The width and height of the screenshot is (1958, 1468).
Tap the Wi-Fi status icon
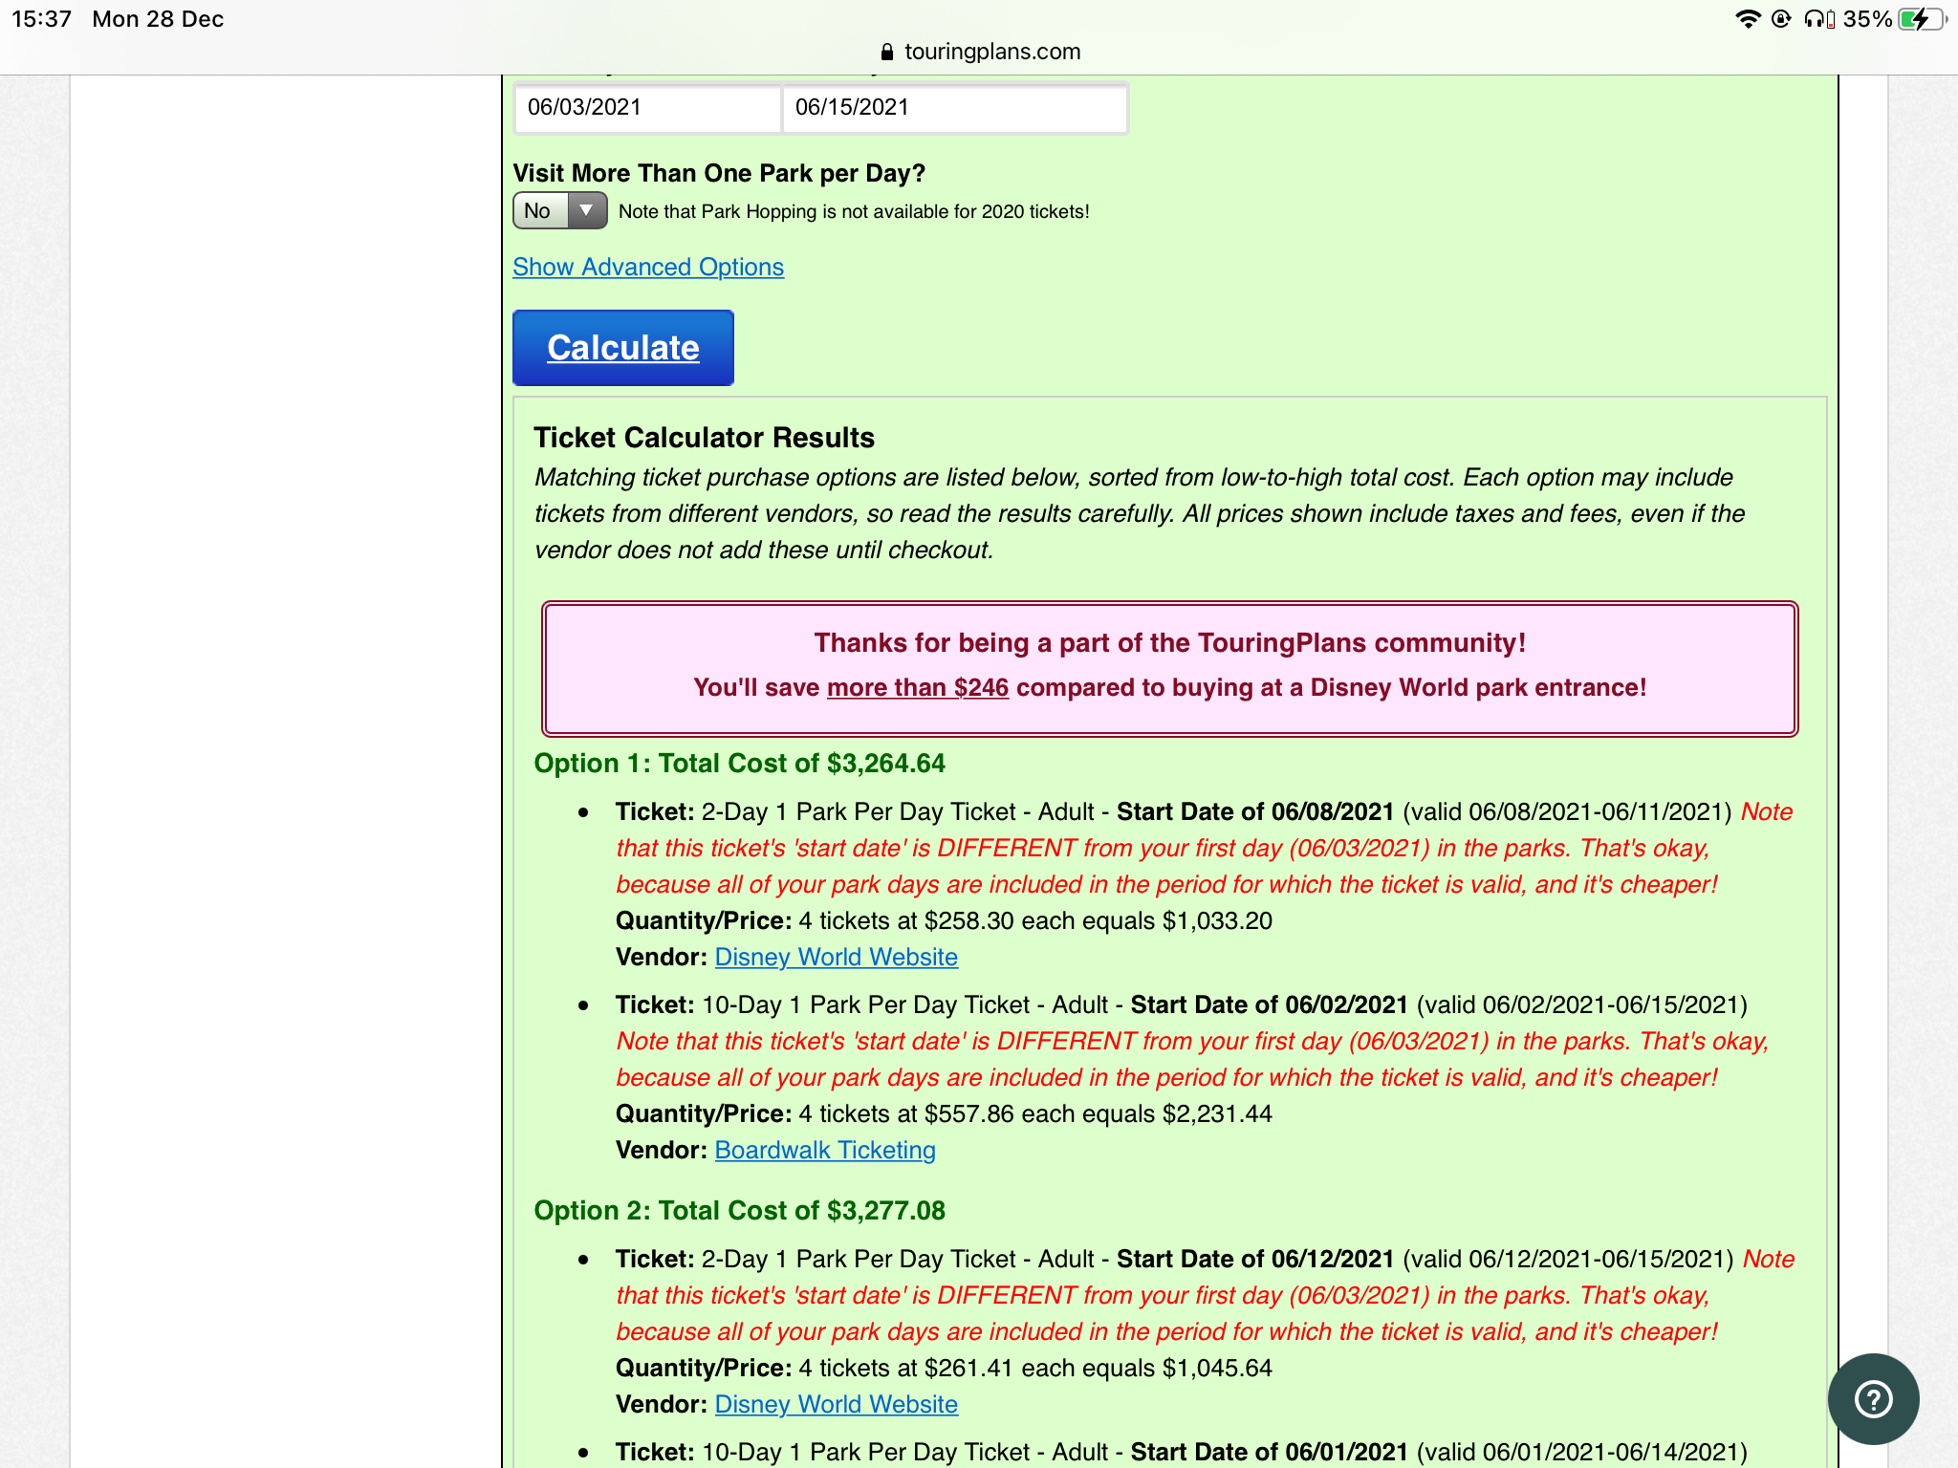(x=1747, y=19)
